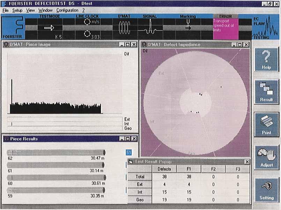Click the D'MAT coil icon

[x=124, y=28]
